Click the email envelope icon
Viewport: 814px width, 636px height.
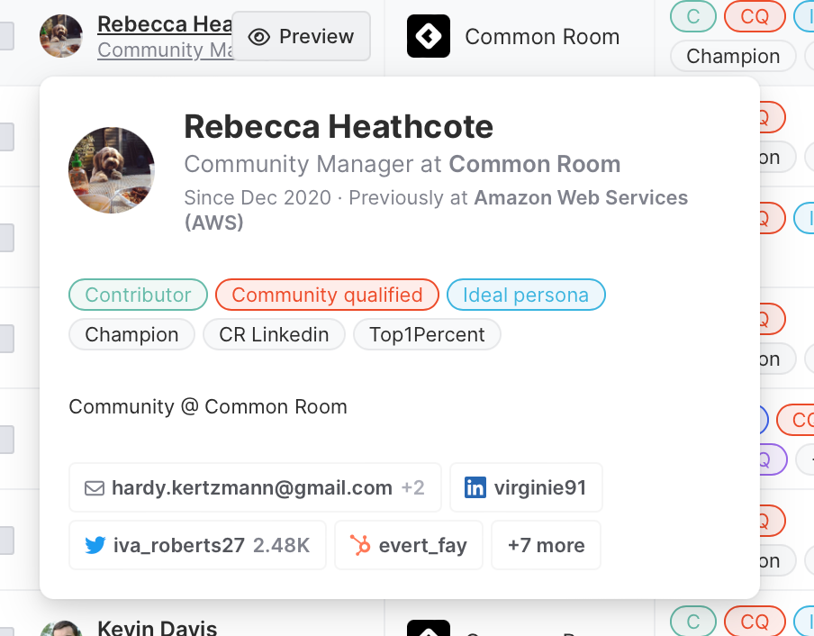click(x=95, y=488)
